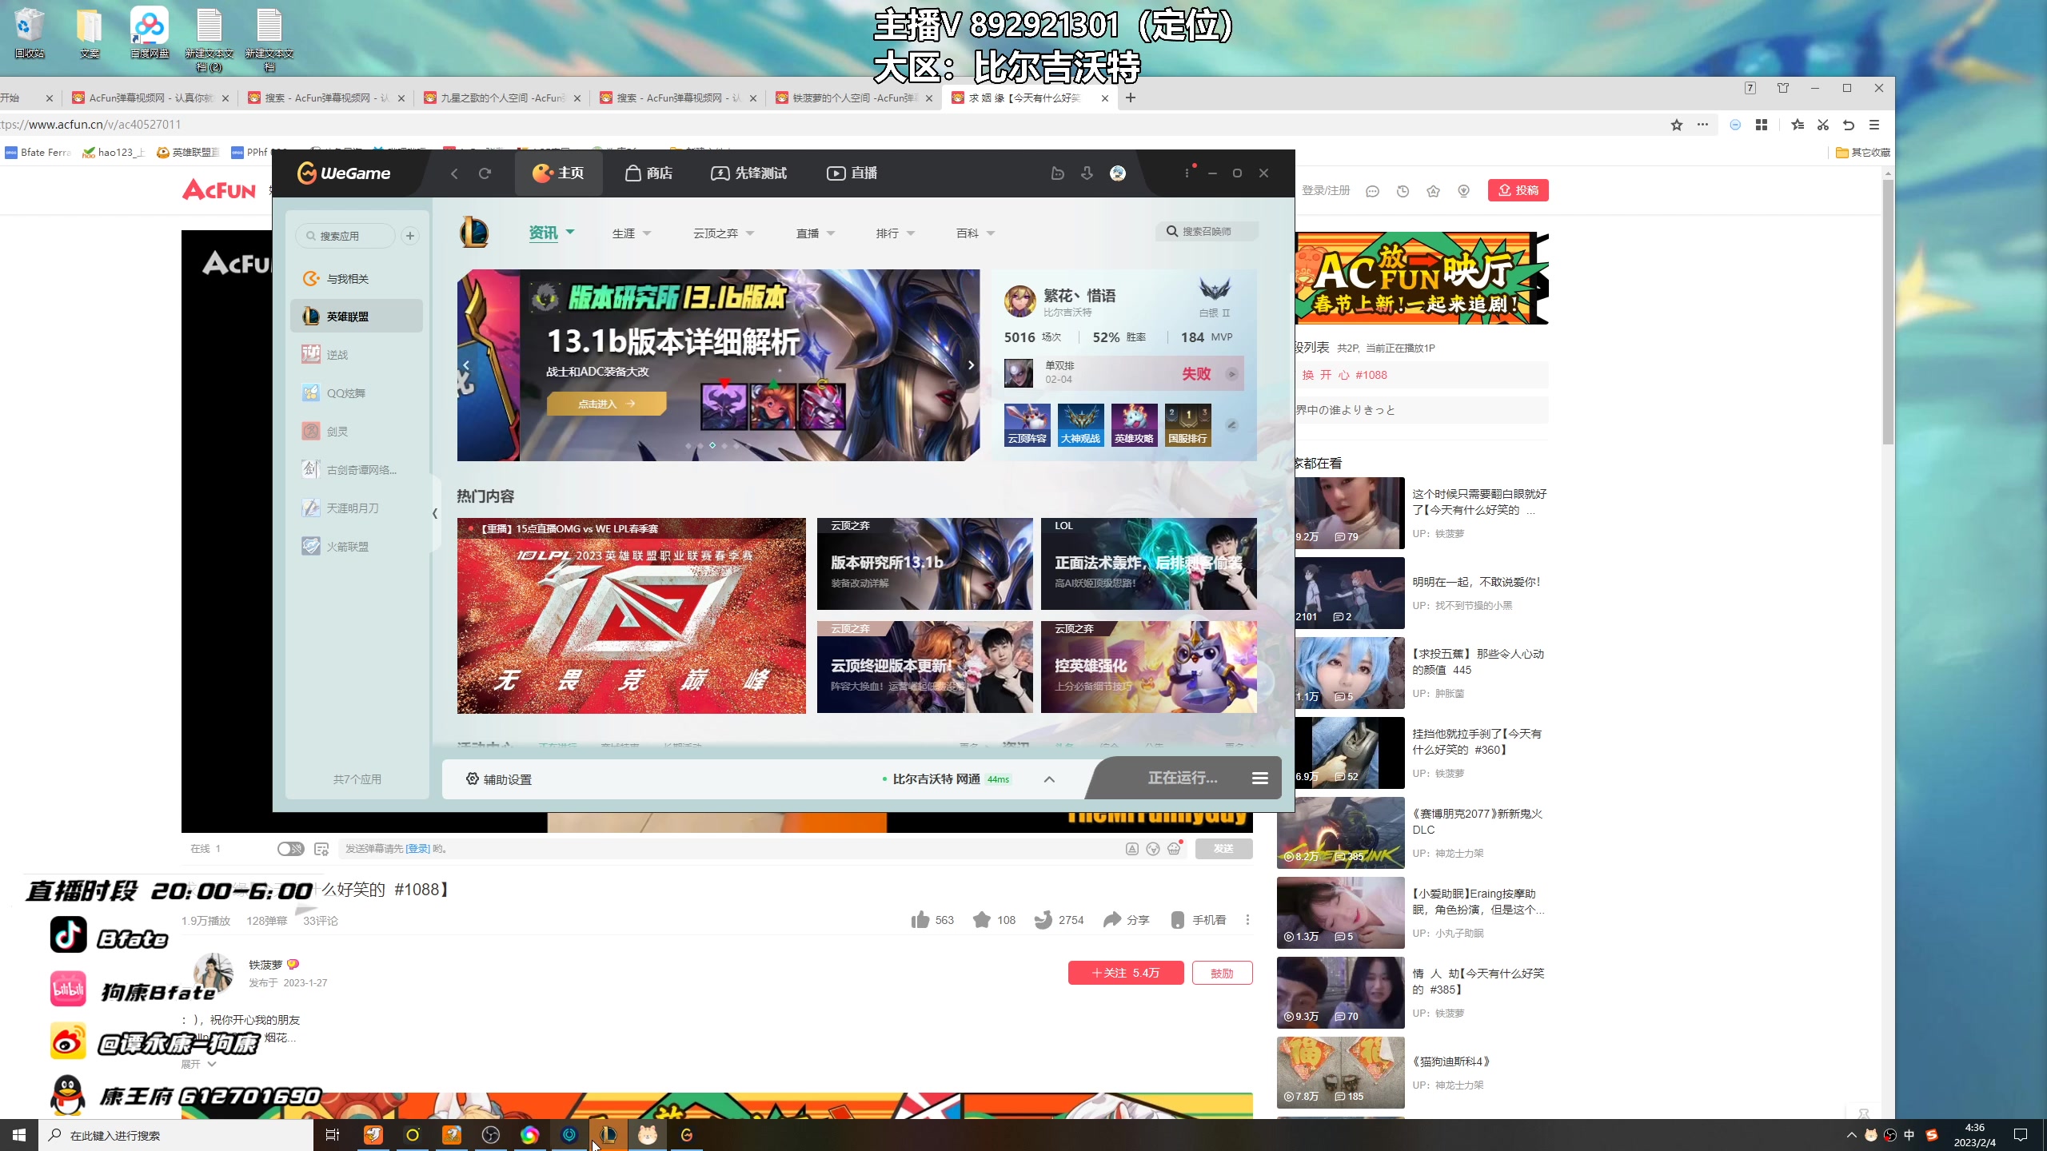Click the WeGame refresh icon
The height and width of the screenshot is (1151, 2047).
485,173
